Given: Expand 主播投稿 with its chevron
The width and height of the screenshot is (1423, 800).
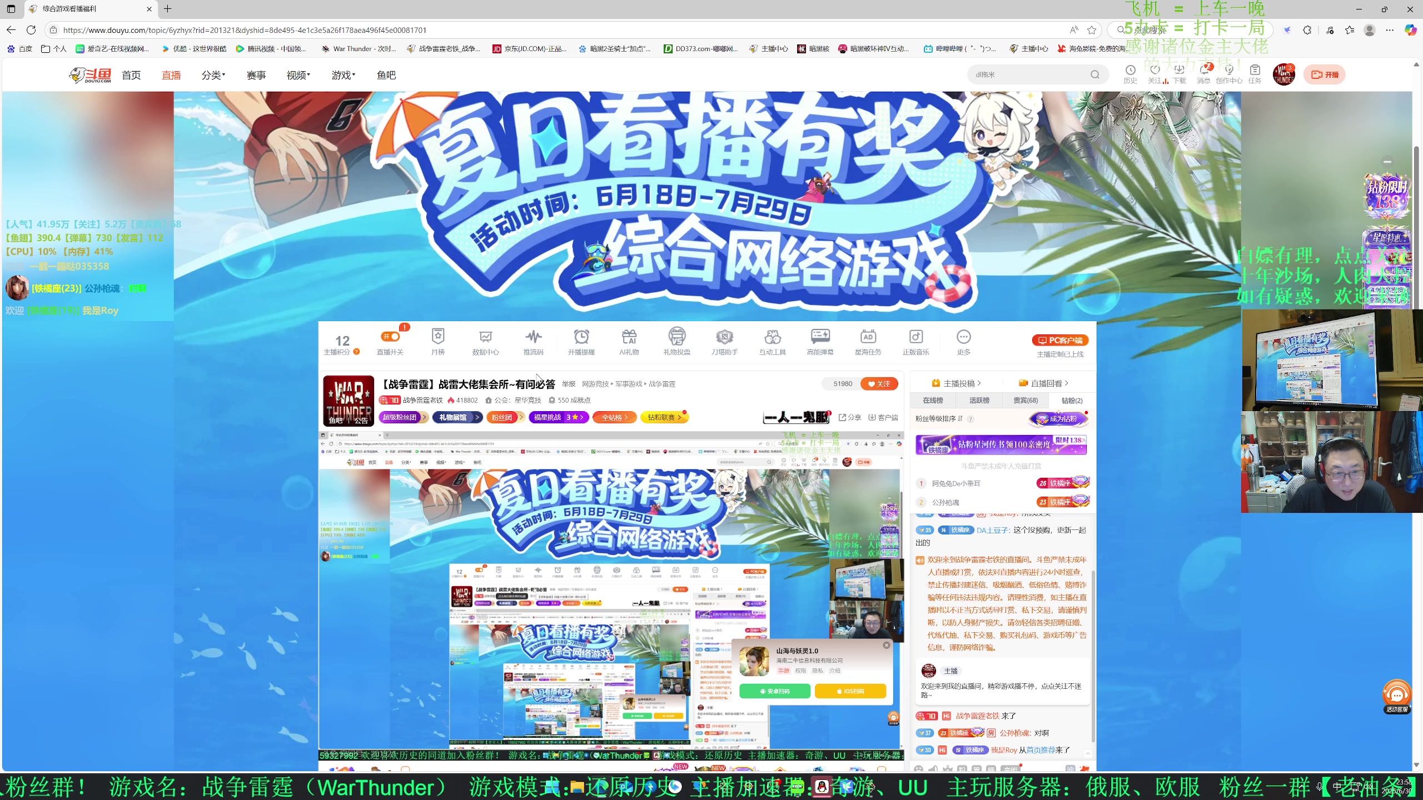Looking at the screenshot, I should 957,383.
